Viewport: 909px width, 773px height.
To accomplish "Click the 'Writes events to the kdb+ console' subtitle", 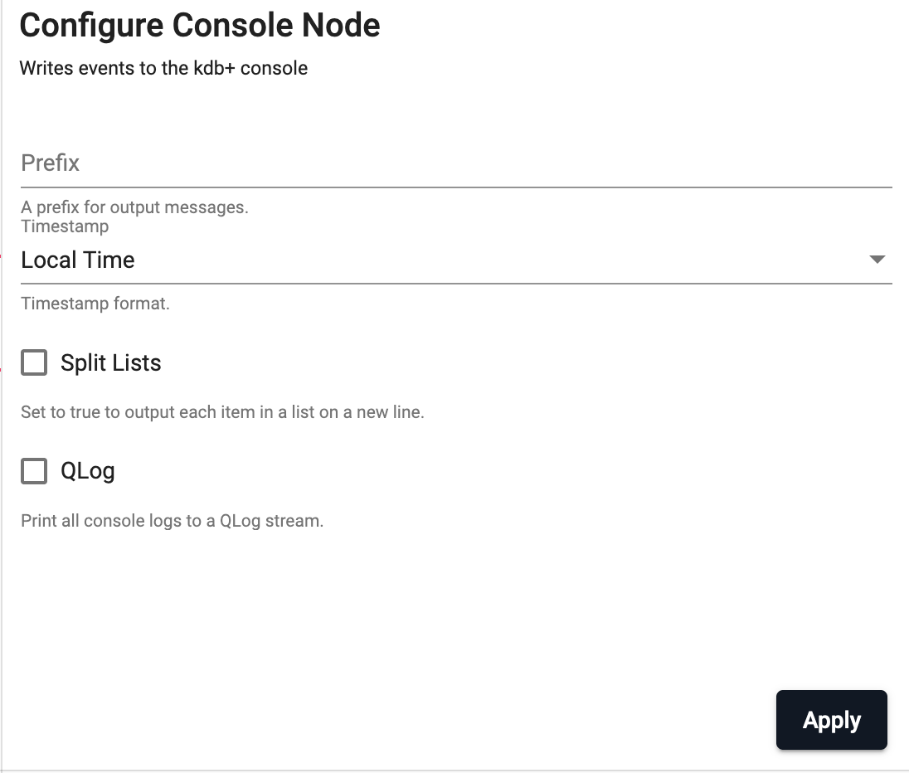I will pyautogui.click(x=163, y=68).
